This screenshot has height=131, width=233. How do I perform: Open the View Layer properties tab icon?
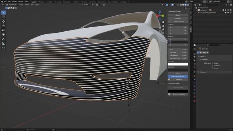point(194,61)
